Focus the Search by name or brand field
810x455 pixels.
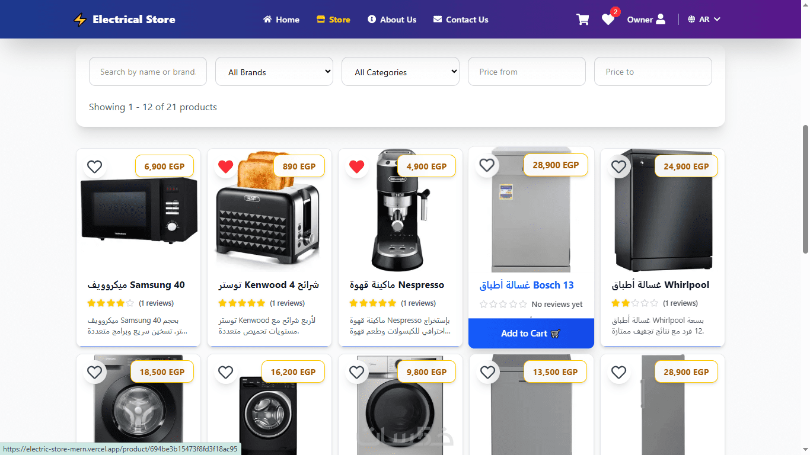pos(148,72)
